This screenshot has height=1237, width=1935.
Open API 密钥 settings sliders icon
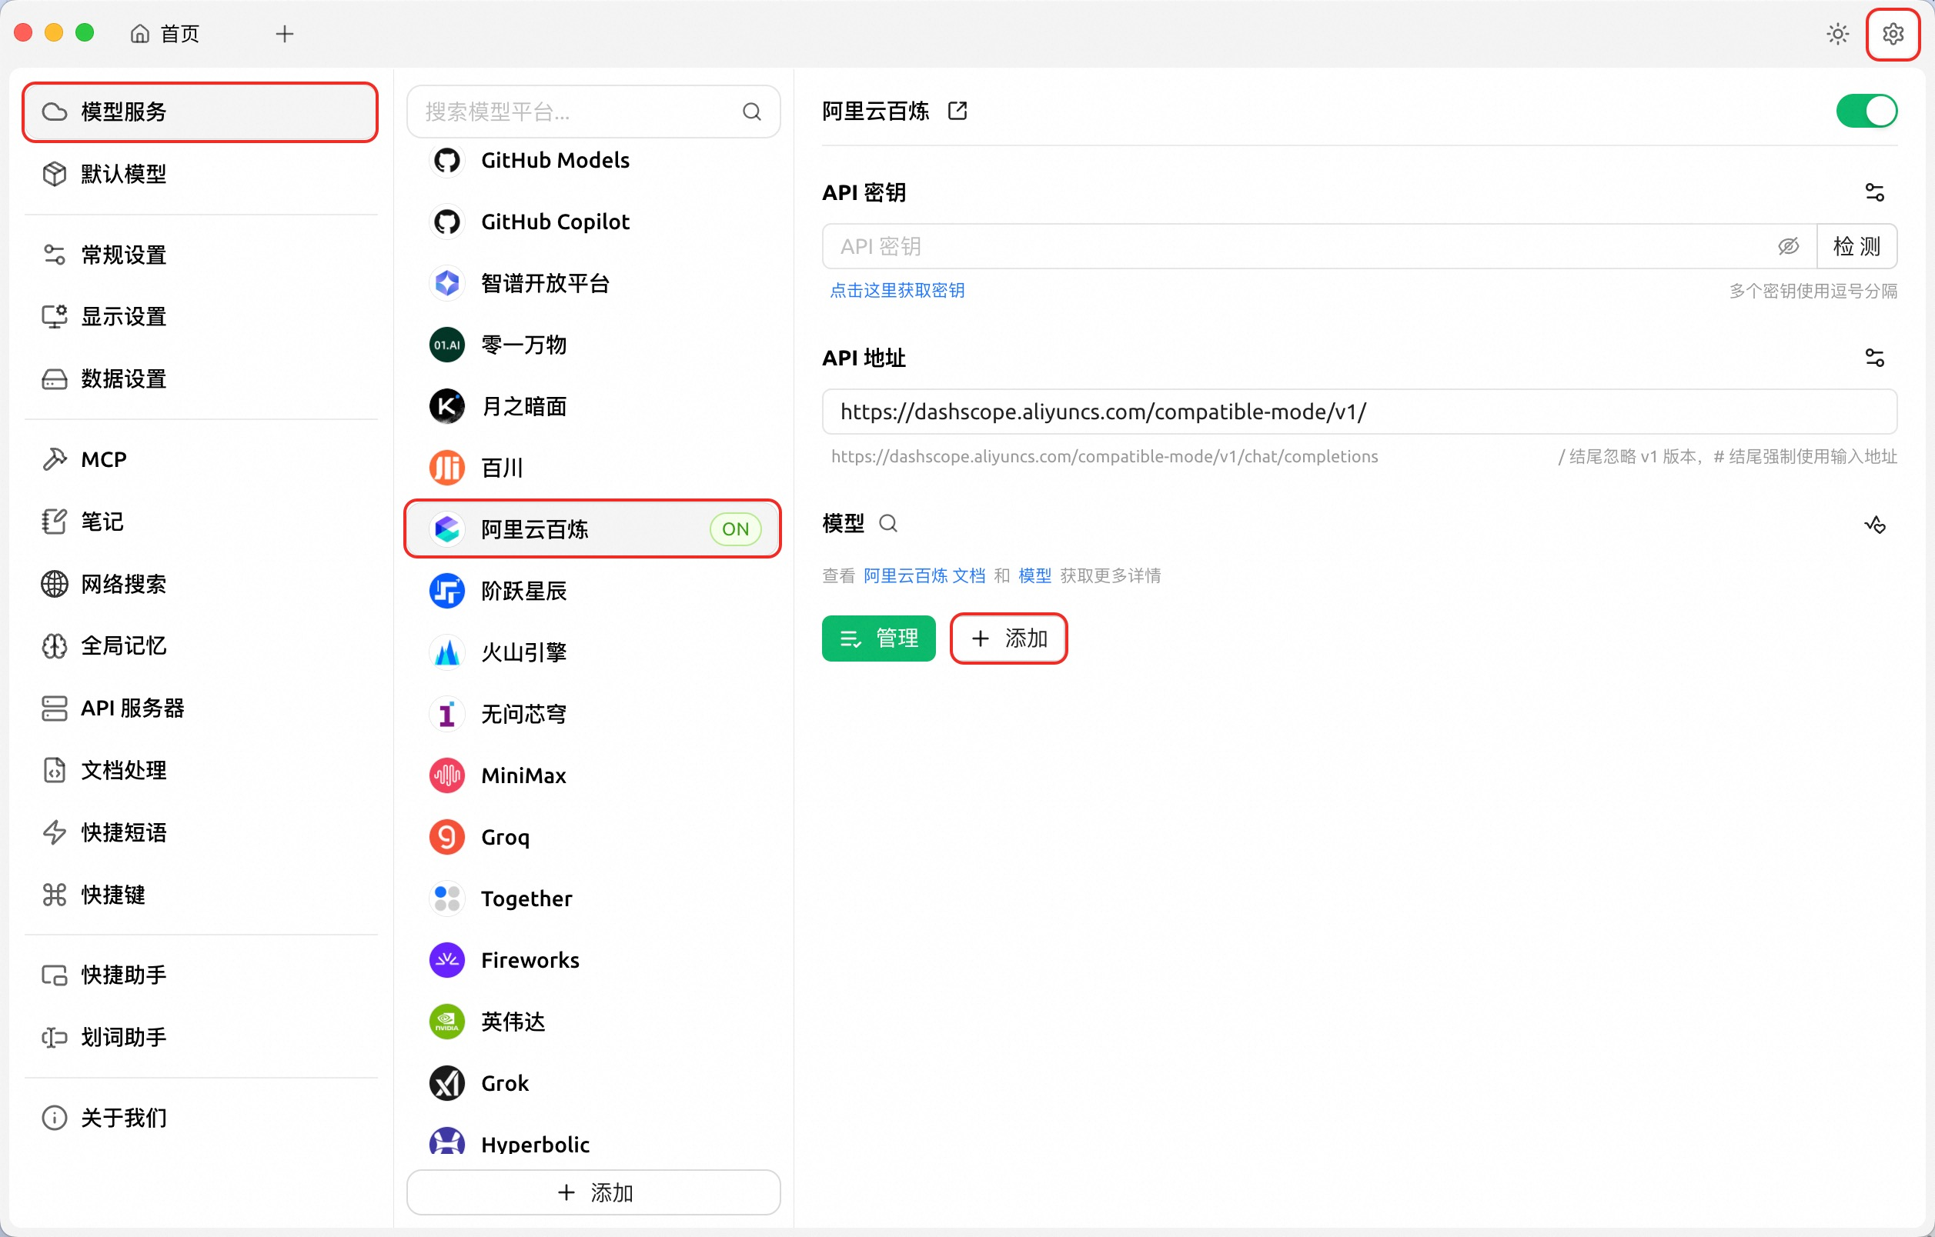(1874, 193)
